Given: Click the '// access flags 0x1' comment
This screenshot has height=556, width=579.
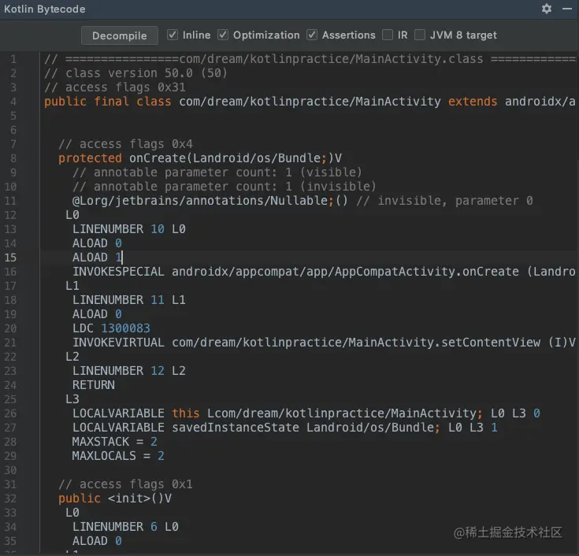Looking at the screenshot, I should [x=125, y=484].
